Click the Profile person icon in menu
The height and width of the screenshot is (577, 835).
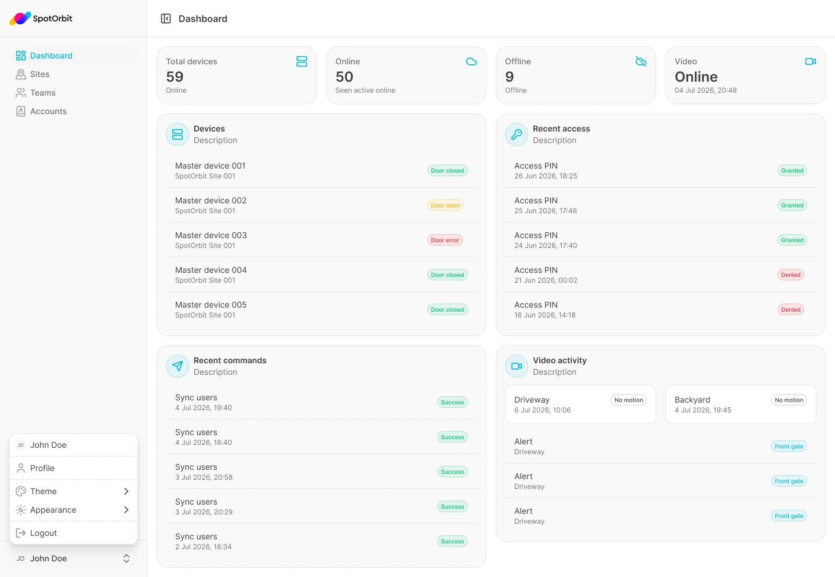click(x=21, y=468)
